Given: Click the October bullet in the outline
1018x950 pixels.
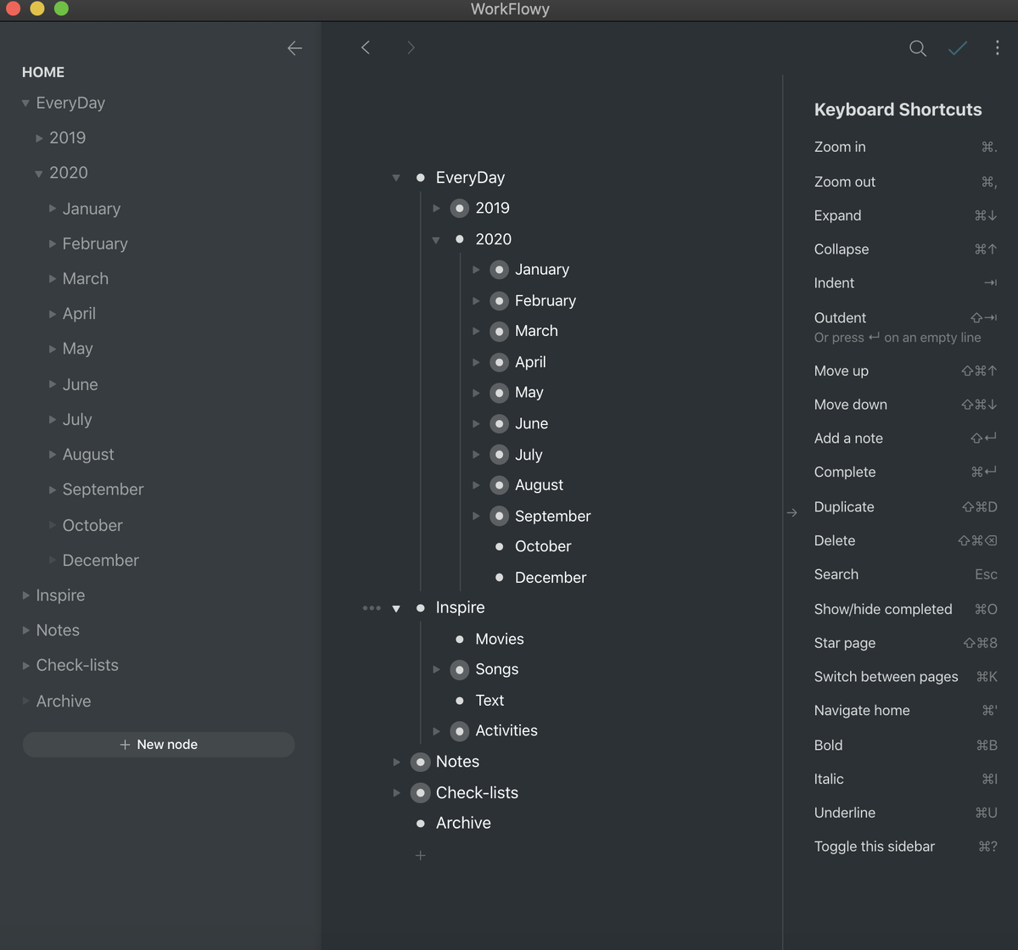Looking at the screenshot, I should pyautogui.click(x=500, y=546).
